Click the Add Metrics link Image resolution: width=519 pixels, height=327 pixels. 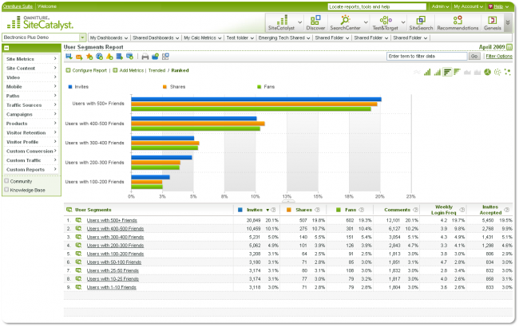coord(132,70)
